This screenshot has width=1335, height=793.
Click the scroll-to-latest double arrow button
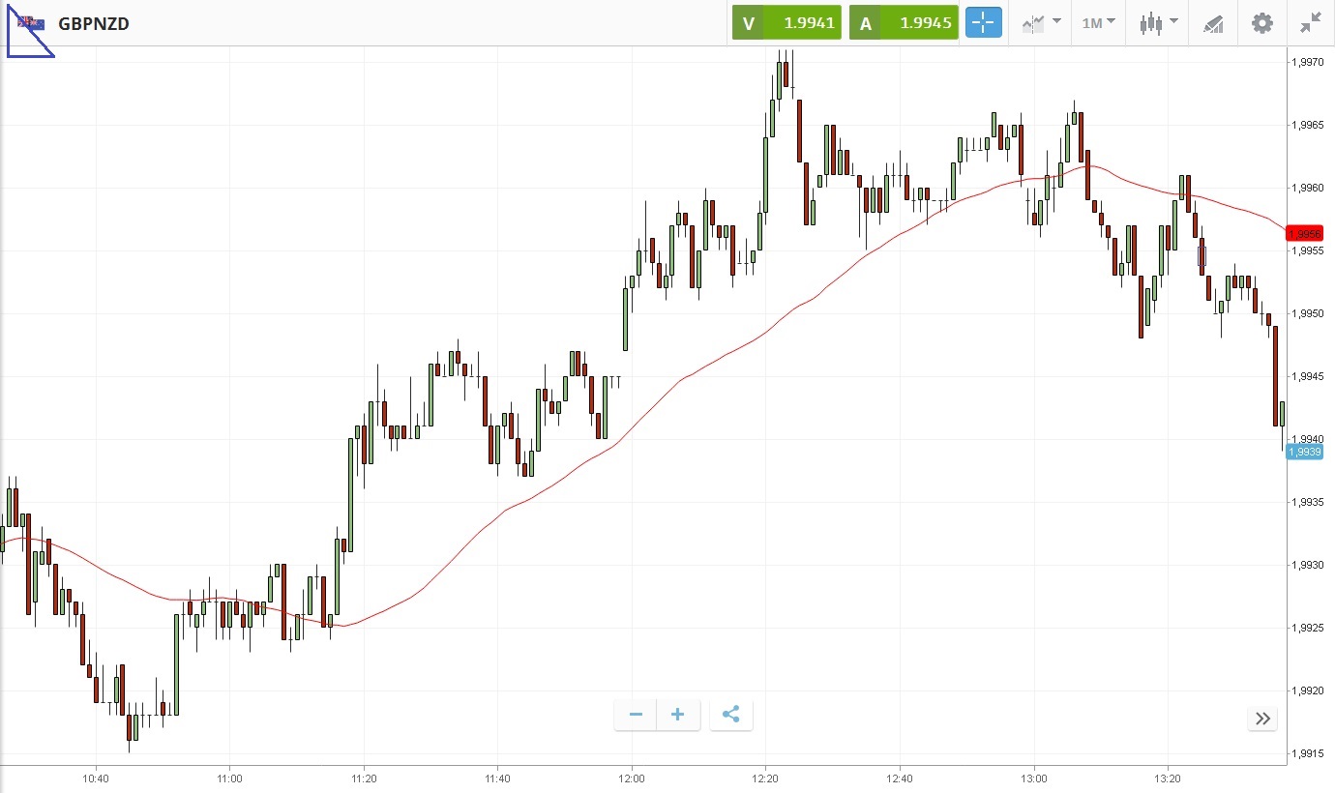[1262, 719]
